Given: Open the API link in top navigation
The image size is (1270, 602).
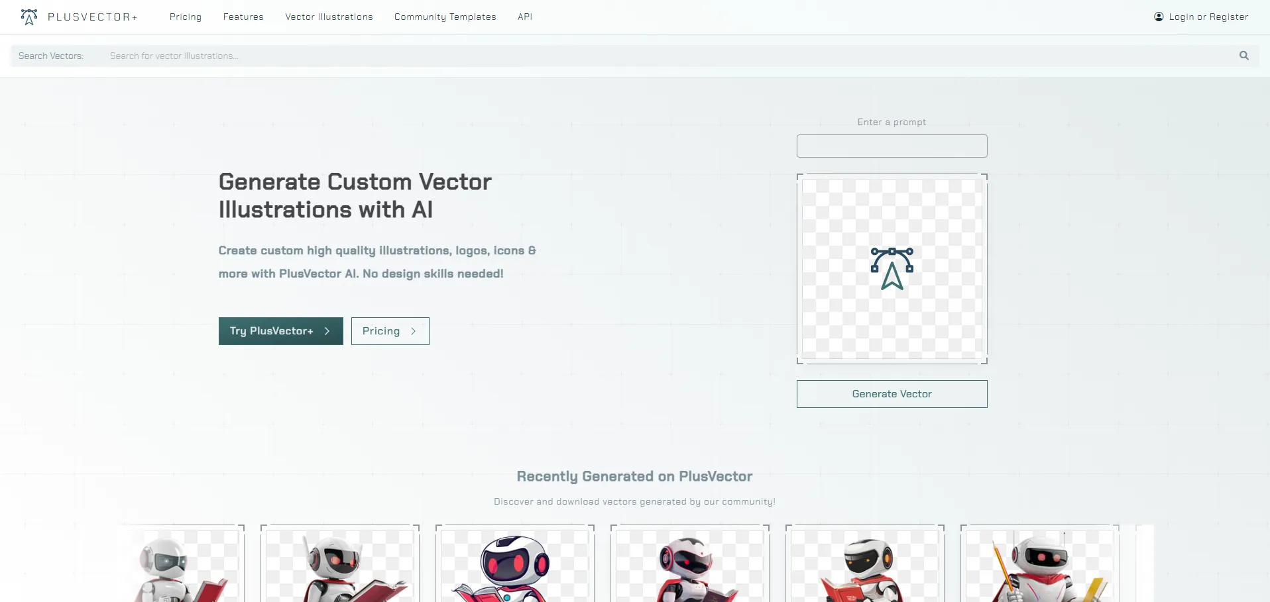Looking at the screenshot, I should pos(525,17).
